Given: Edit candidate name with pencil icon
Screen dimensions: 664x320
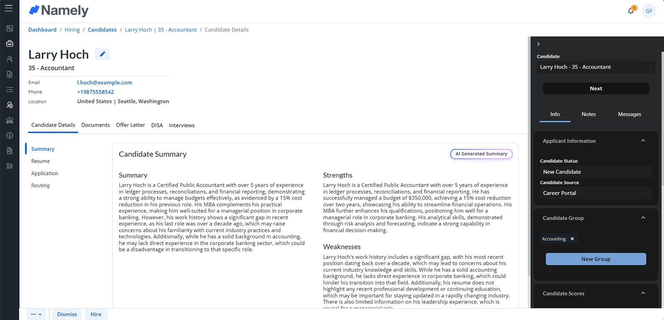Looking at the screenshot, I should (102, 54).
